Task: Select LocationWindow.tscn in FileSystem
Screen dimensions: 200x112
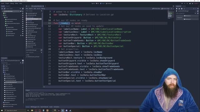Action: pyautogui.click(x=11, y=82)
